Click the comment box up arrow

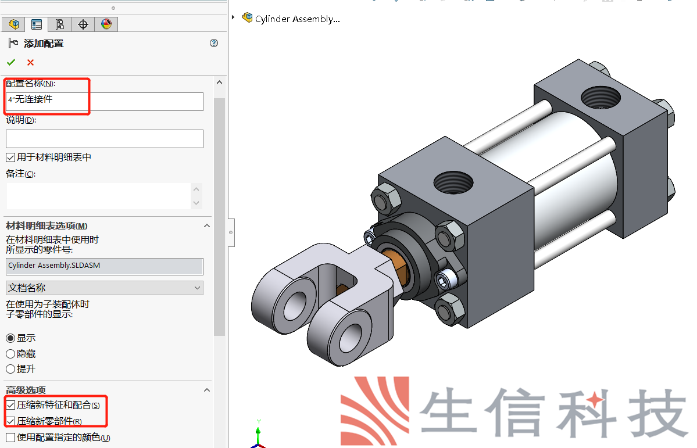point(196,189)
